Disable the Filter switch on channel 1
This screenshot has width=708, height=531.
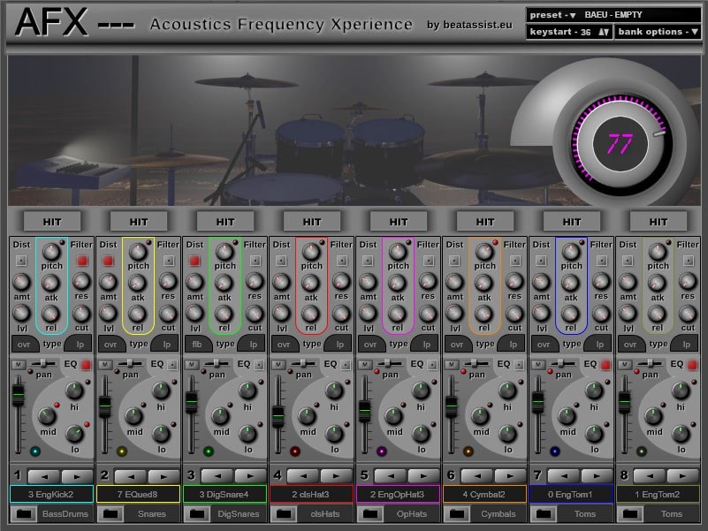[x=81, y=261]
